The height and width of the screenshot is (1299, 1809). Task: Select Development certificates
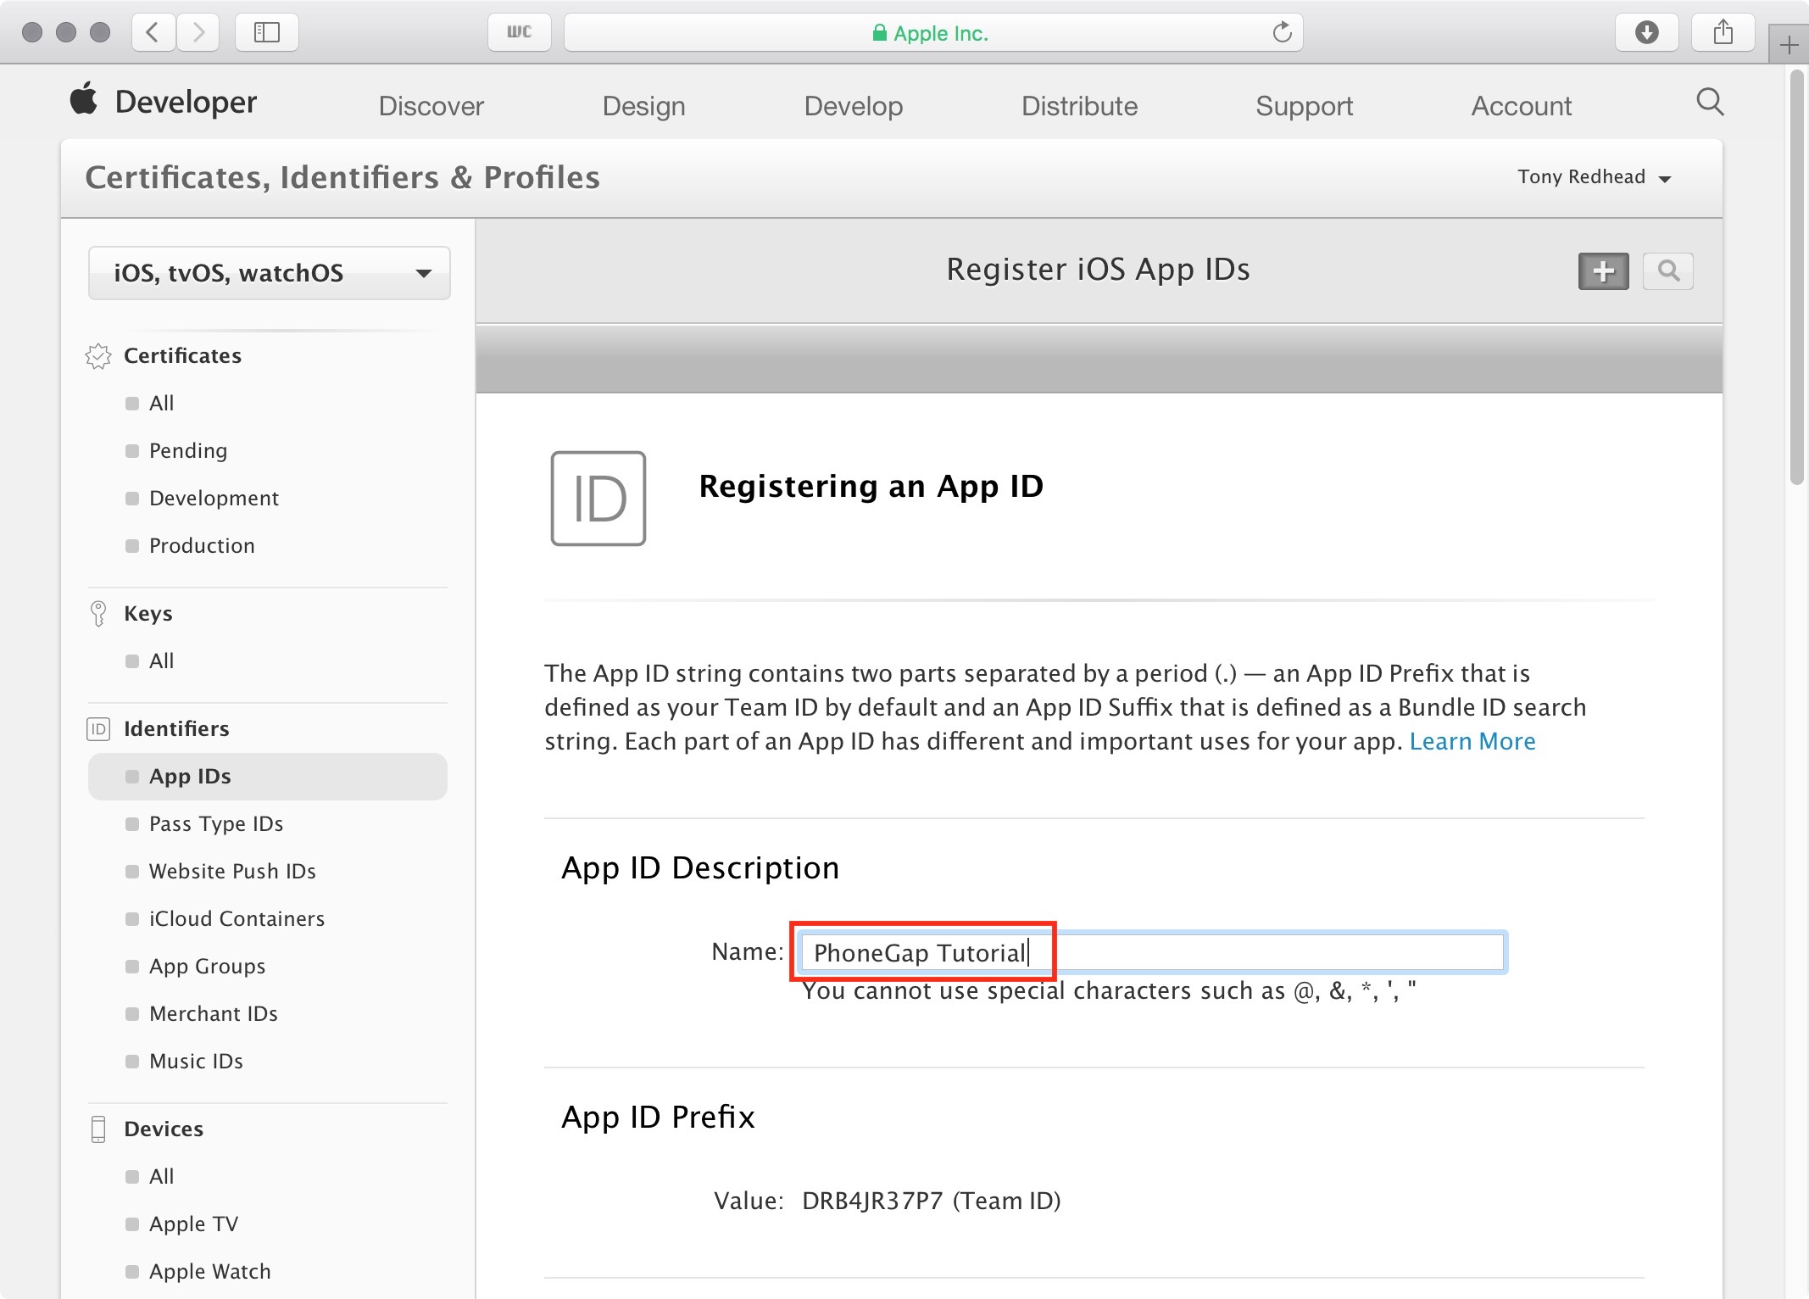214,499
